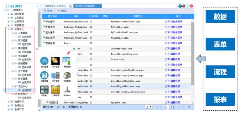Expand 组织模型 tree node
The height and width of the screenshot is (115, 241).
pos(9,14)
